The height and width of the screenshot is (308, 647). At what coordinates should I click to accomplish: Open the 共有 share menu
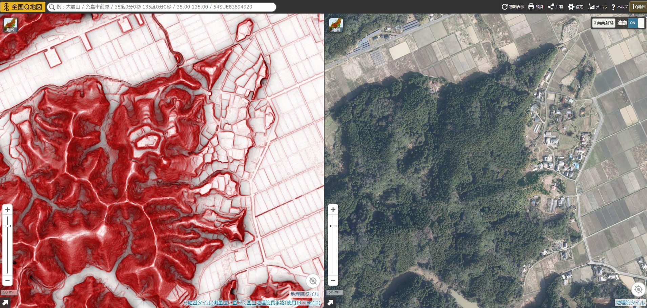[x=556, y=7]
